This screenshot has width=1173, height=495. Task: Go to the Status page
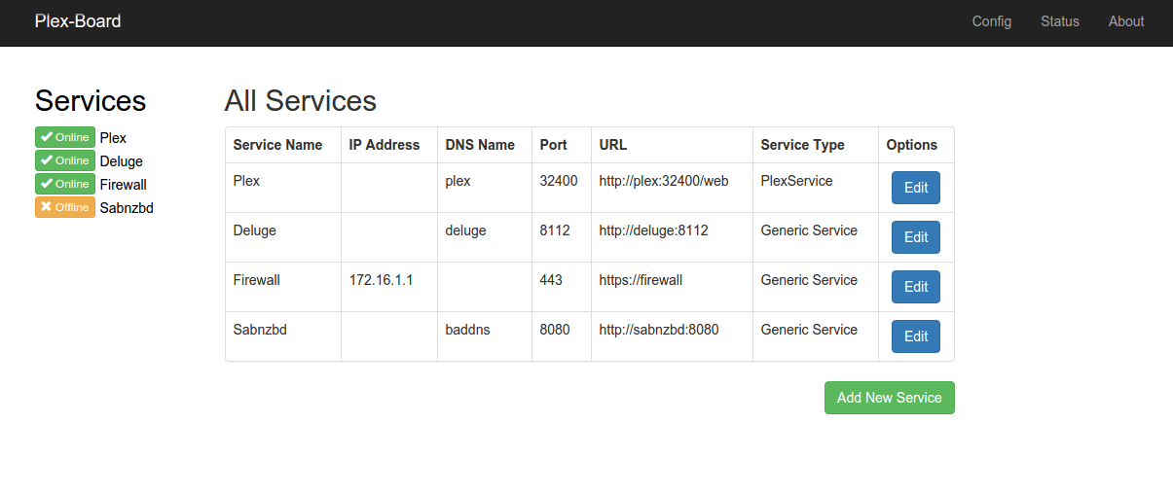click(1060, 21)
